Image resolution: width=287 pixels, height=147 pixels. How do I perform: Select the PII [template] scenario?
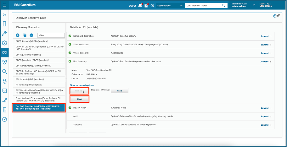[x=39, y=85]
